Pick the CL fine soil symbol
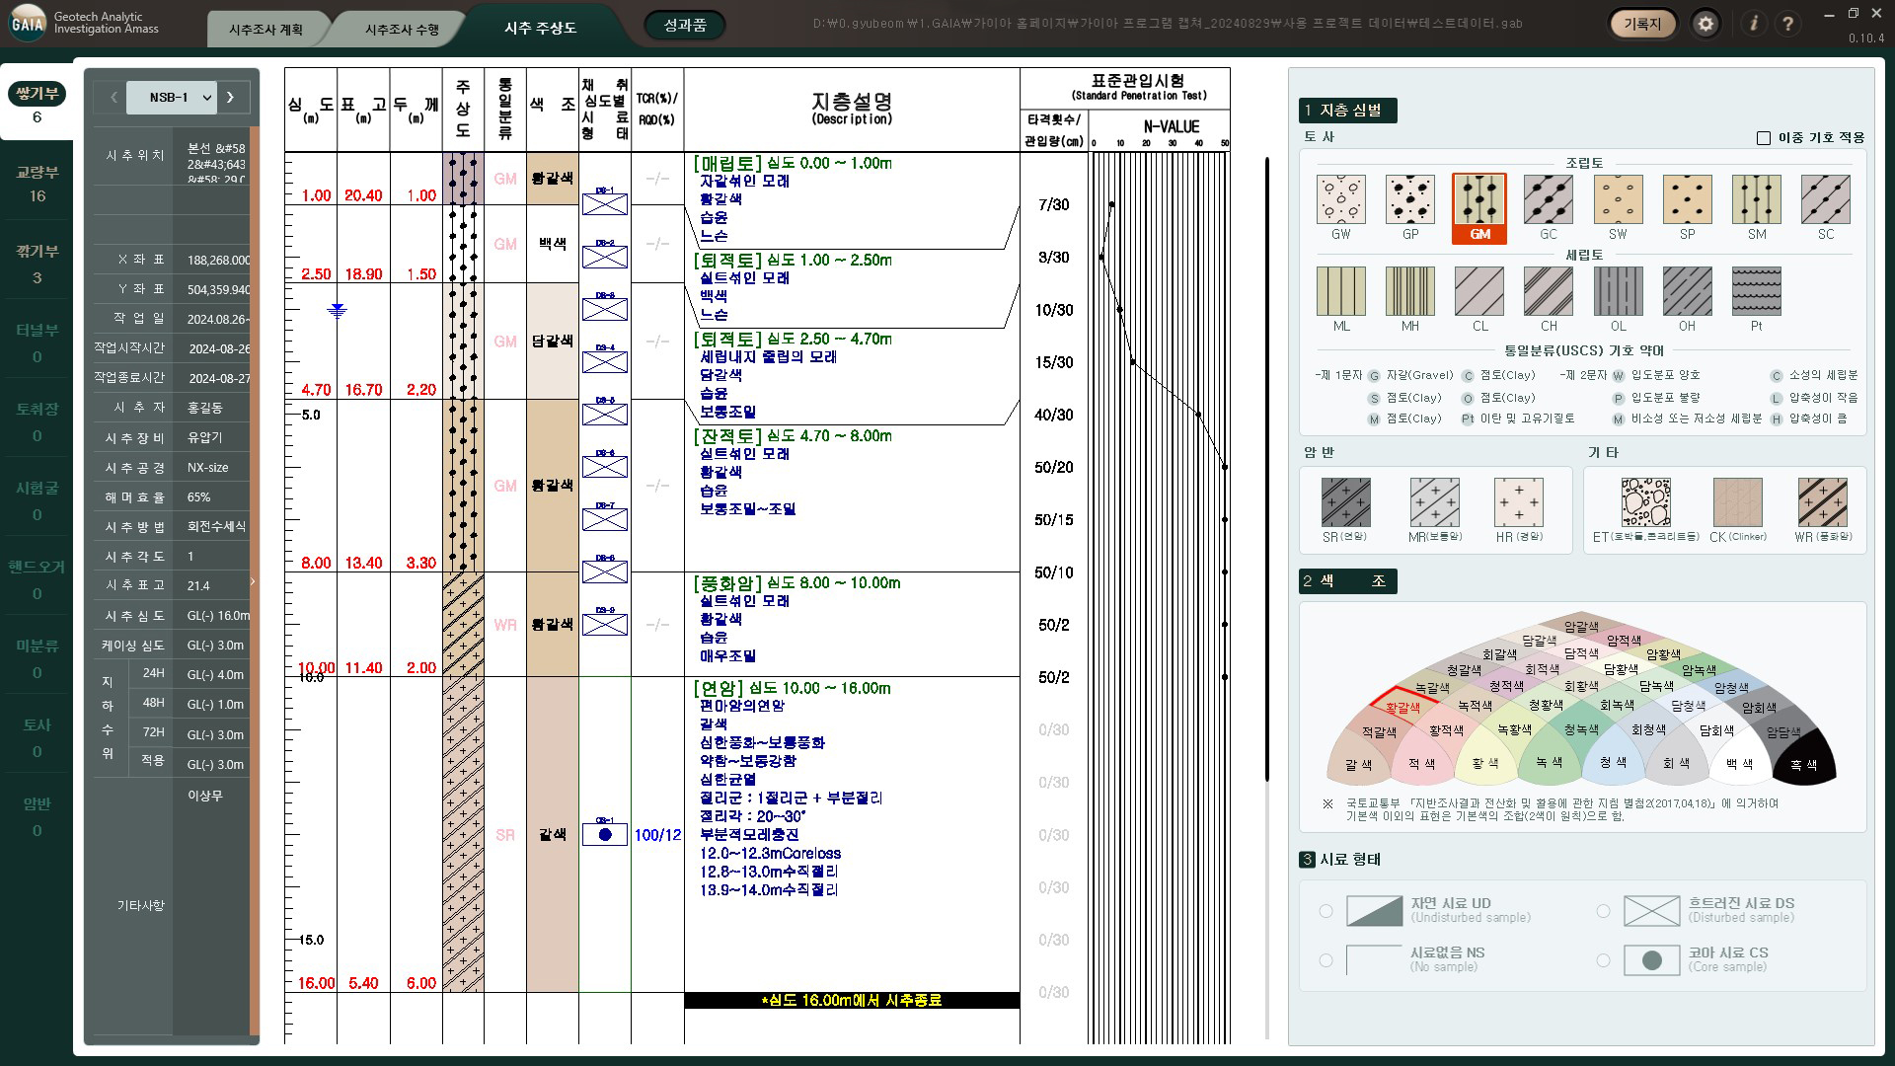Viewport: 1895px width, 1066px height. point(1478,292)
